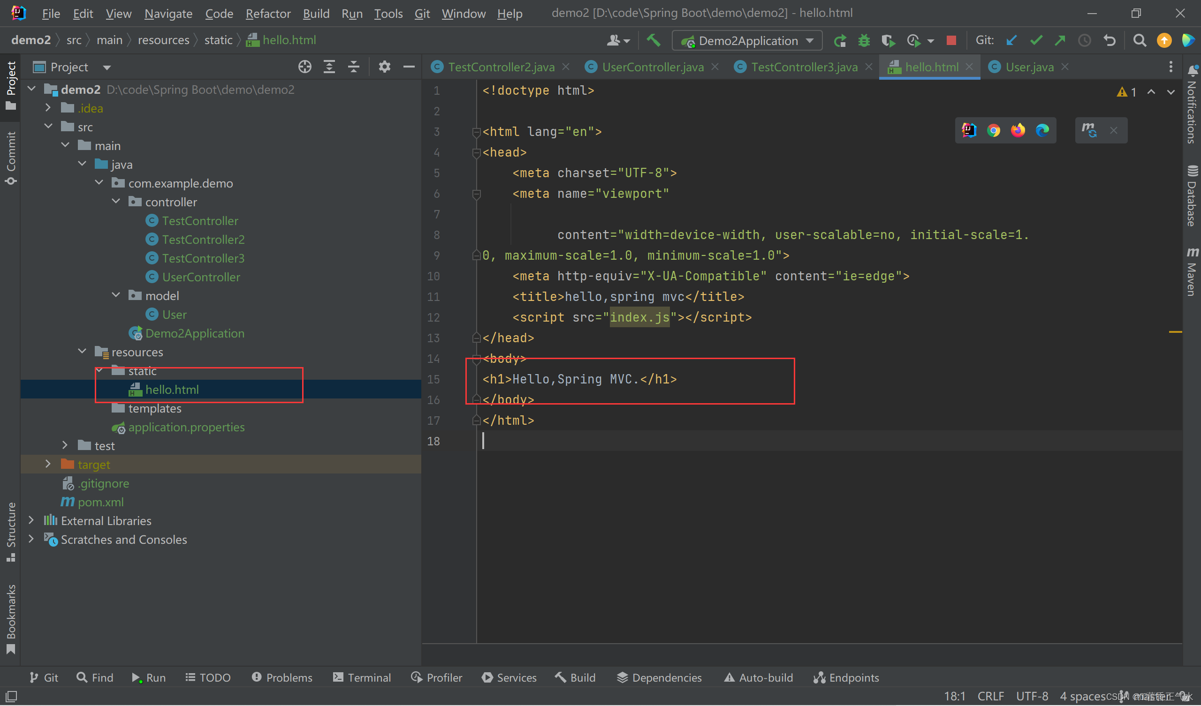The height and width of the screenshot is (706, 1201).
Task: Collapse all items in Project panel
Action: (354, 67)
